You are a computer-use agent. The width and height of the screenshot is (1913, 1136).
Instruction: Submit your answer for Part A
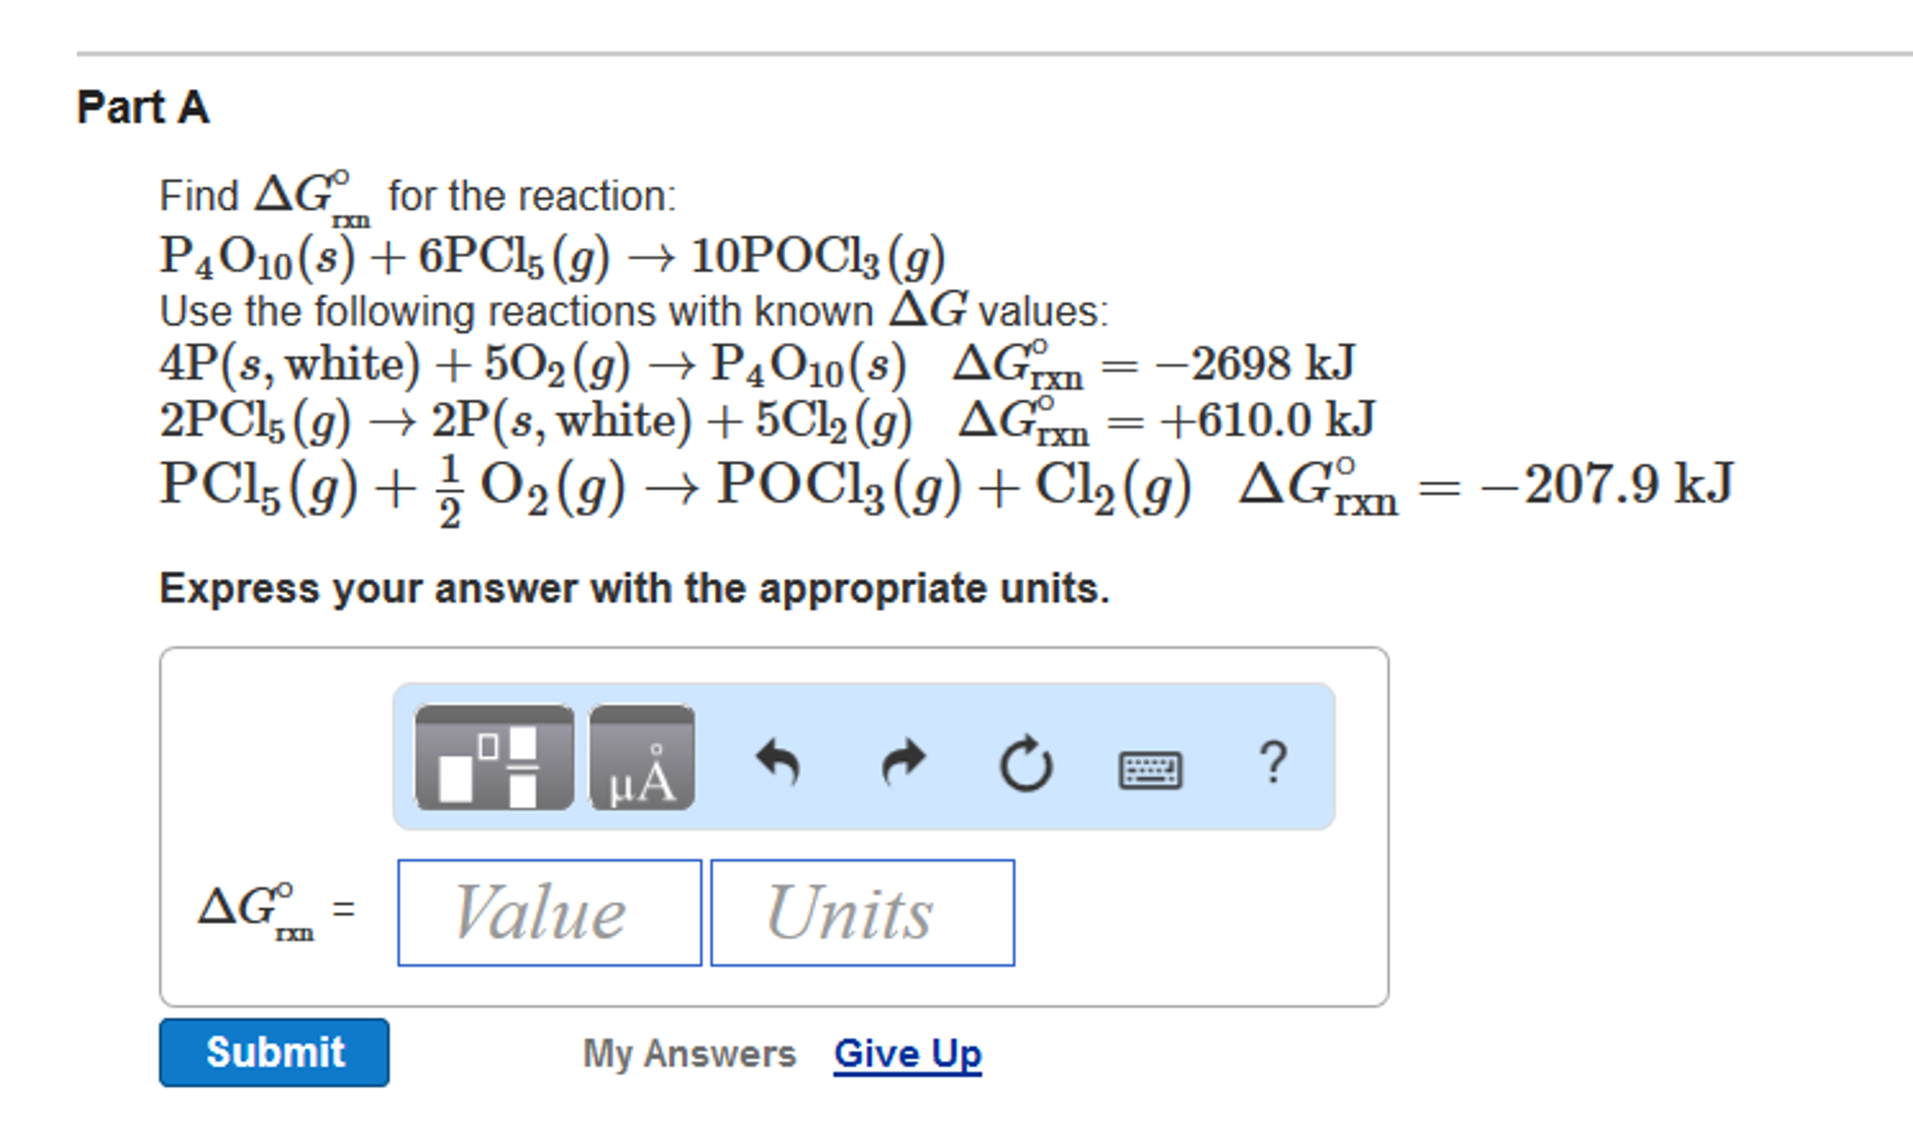pos(273,1053)
